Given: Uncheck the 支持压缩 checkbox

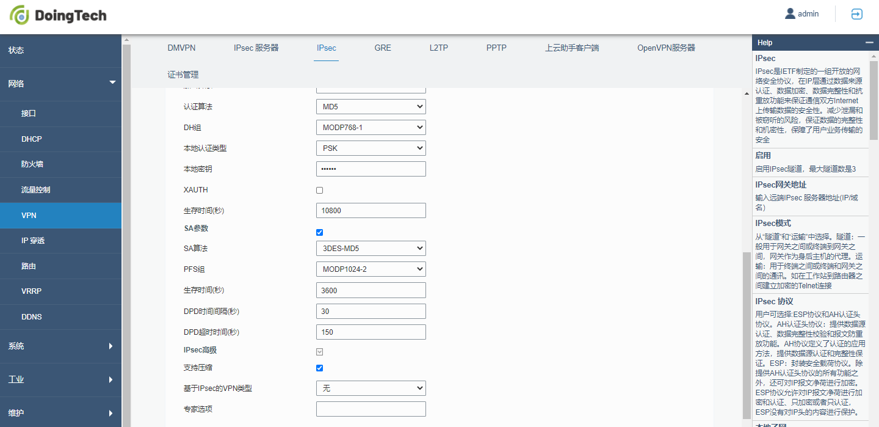Looking at the screenshot, I should 319,368.
